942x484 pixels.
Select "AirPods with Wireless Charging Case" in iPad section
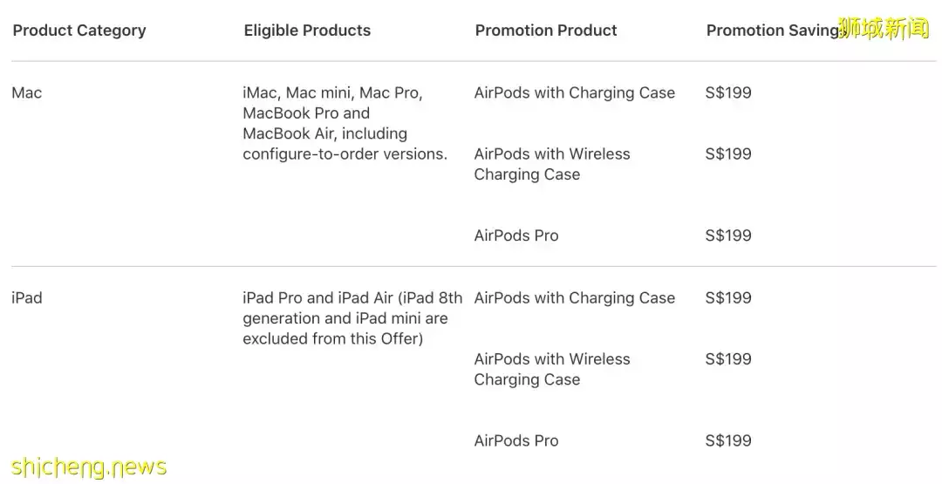pos(551,369)
